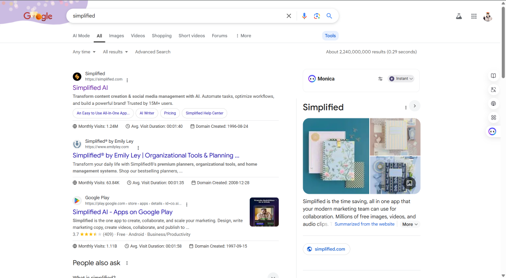Screen dimensions: 506x278
Task: Click Simplified.com favicon in first result
Action: (x=77, y=76)
